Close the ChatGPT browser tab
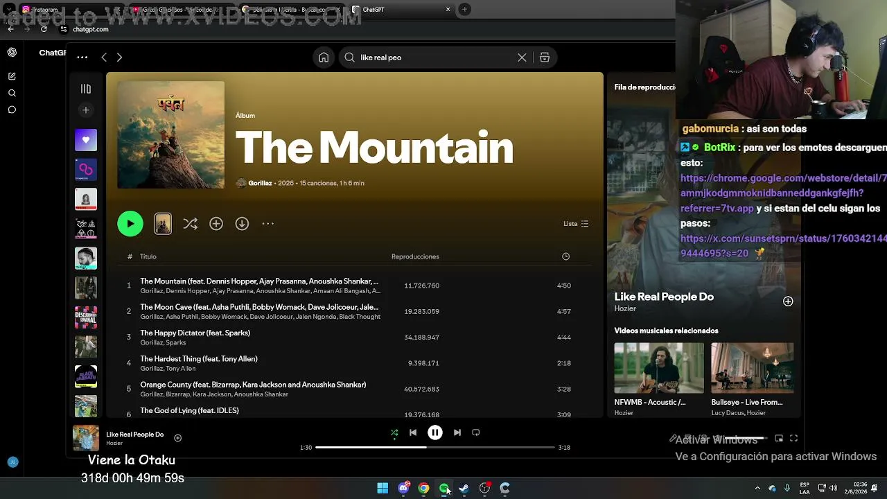The width and height of the screenshot is (887, 499). point(448,10)
